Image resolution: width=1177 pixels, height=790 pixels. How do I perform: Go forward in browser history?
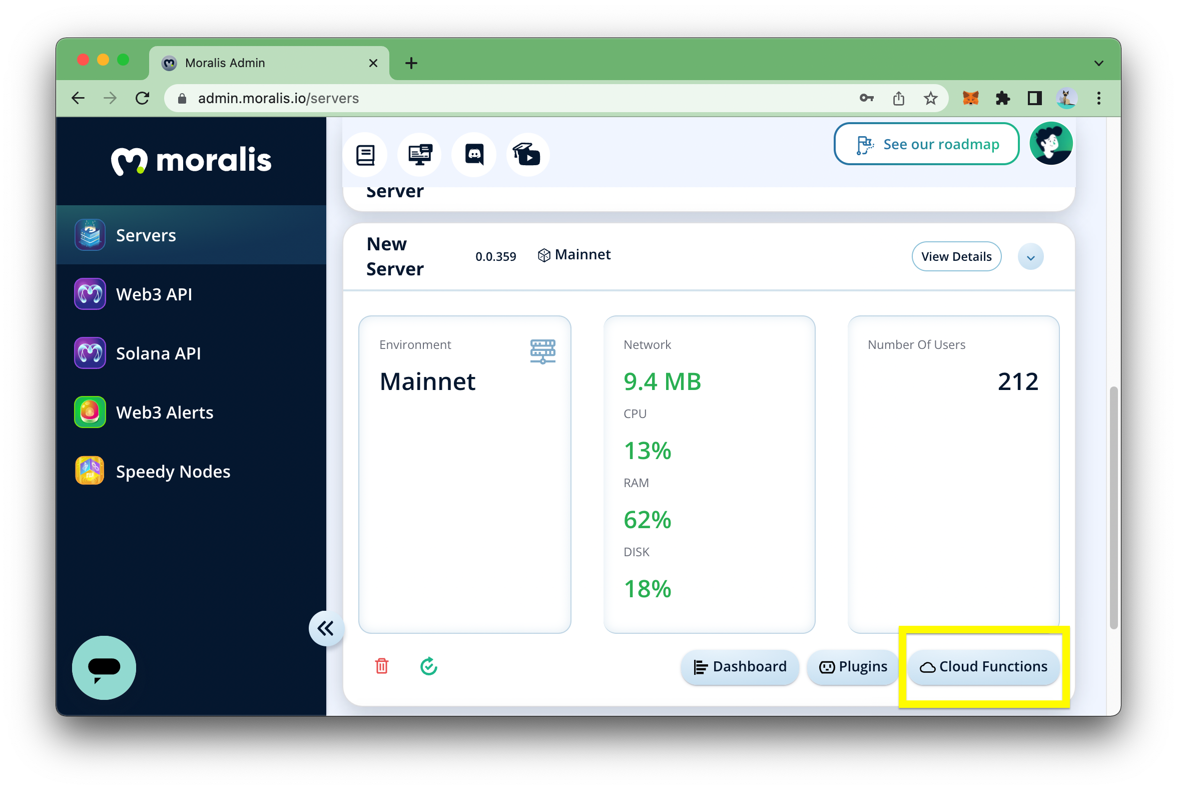tap(110, 98)
